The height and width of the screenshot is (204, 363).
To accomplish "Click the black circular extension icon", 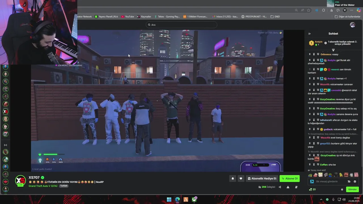I will pyautogui.click(x=345, y=10).
